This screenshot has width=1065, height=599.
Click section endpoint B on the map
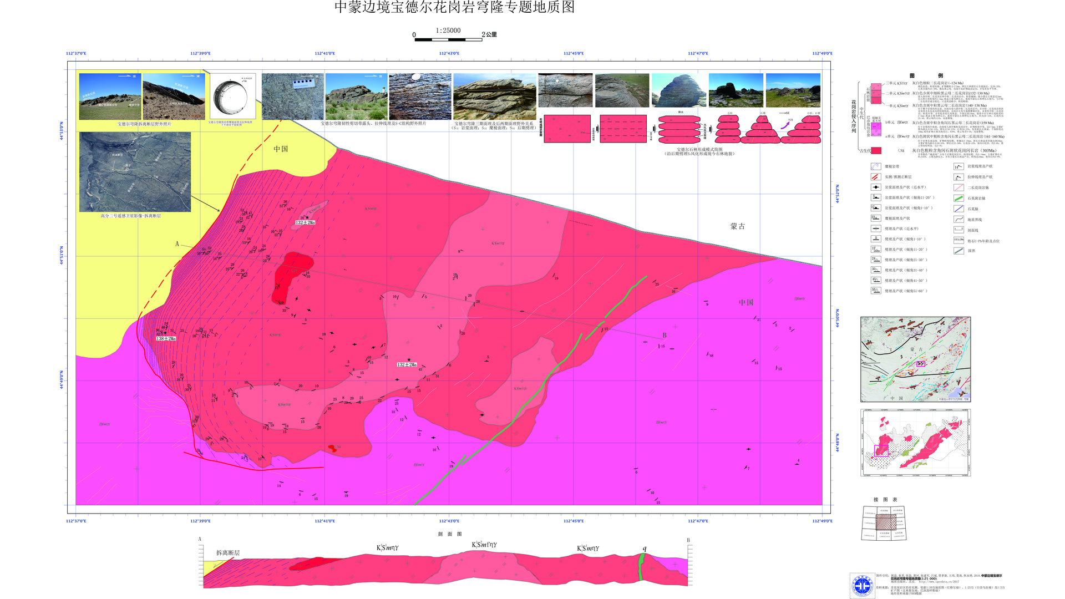pos(665,336)
